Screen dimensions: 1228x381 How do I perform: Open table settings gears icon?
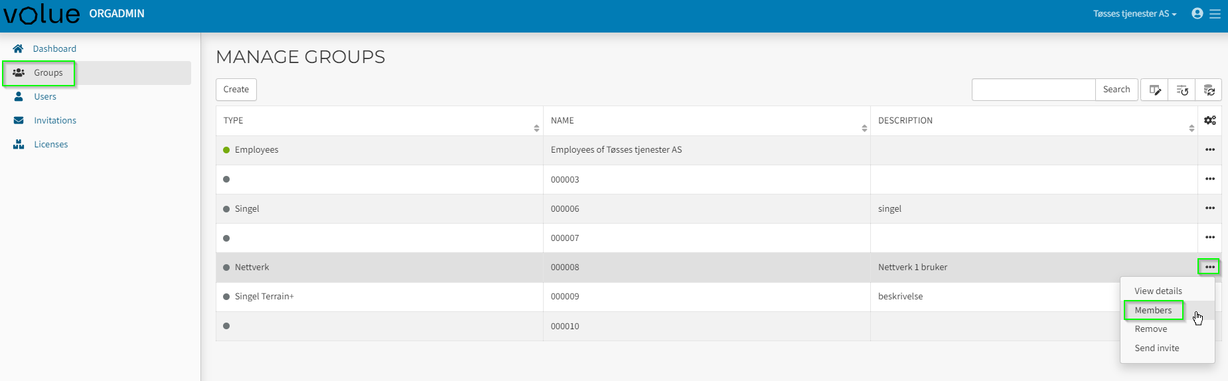(x=1209, y=120)
